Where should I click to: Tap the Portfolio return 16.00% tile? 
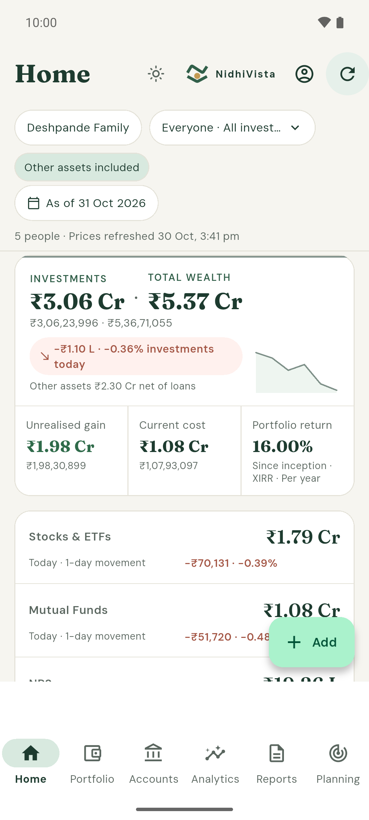(x=298, y=450)
